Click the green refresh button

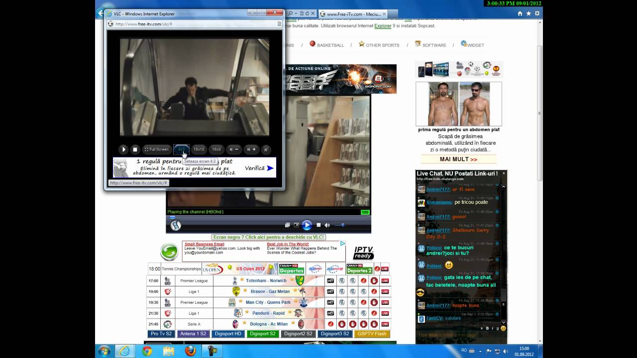[x=169, y=252]
